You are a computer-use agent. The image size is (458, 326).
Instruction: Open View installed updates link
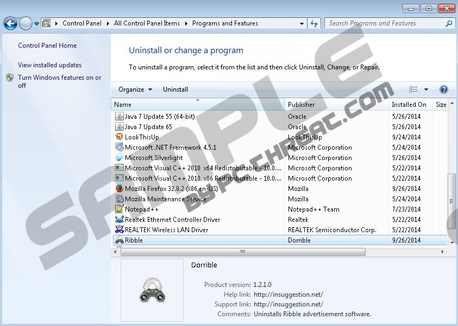(49, 65)
